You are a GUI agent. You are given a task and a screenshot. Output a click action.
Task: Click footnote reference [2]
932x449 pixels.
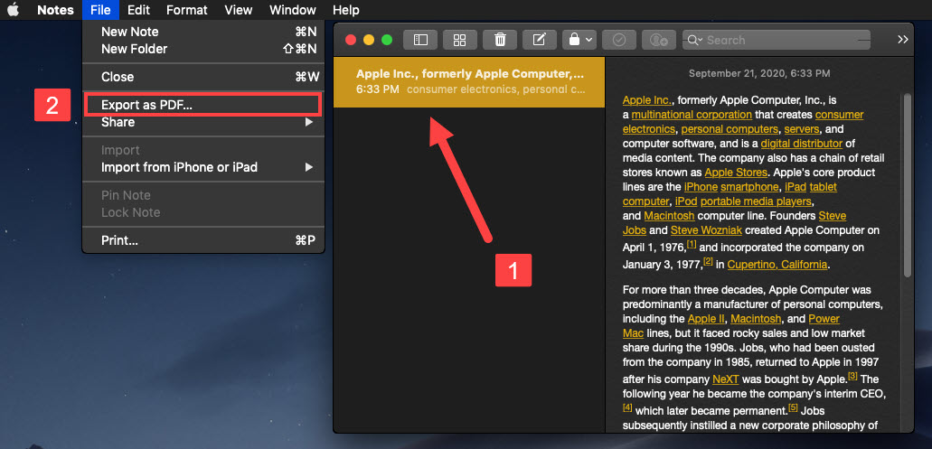tap(708, 261)
